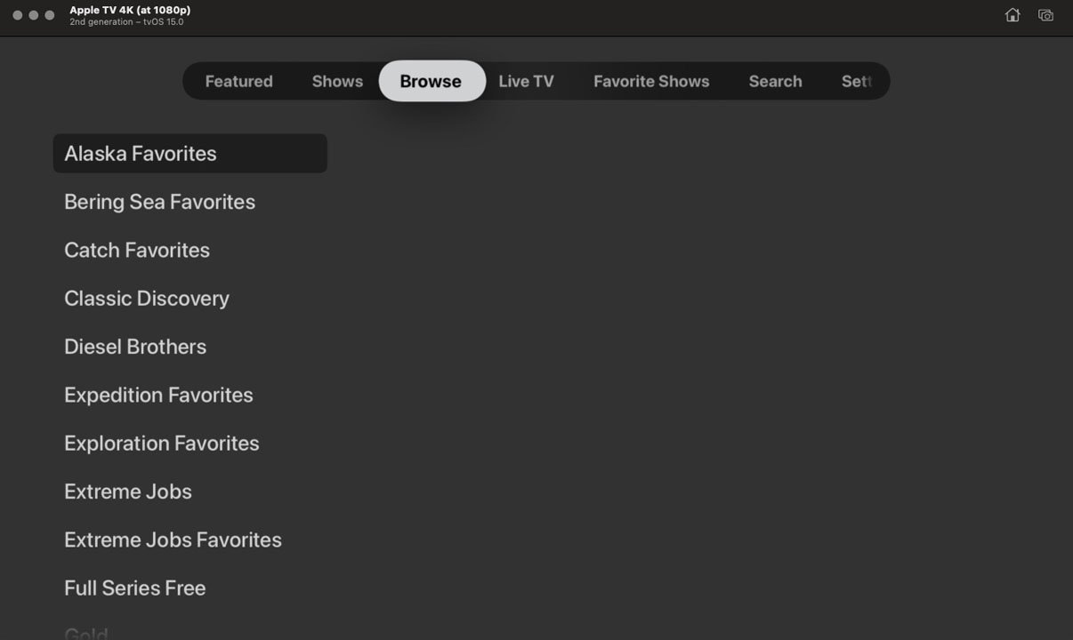The width and height of the screenshot is (1073, 640).
Task: Choose the Catch Favorites list
Action: pos(136,250)
